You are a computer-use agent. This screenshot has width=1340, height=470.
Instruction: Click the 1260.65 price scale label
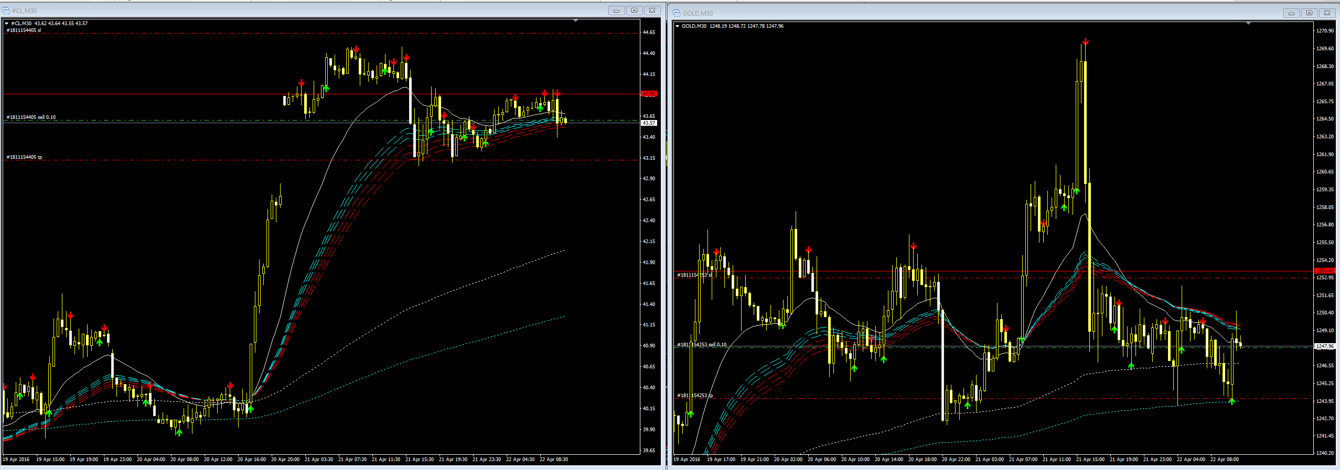[1325, 172]
